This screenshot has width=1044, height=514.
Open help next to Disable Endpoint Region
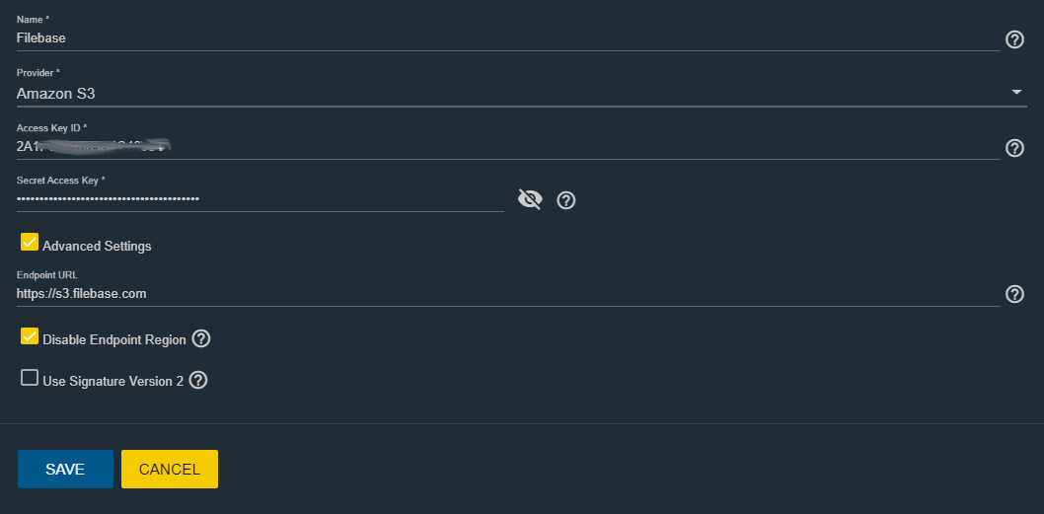pos(201,339)
